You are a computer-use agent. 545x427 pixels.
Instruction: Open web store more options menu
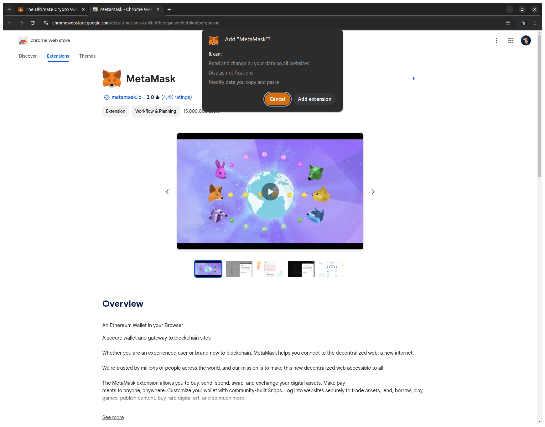pyautogui.click(x=496, y=40)
